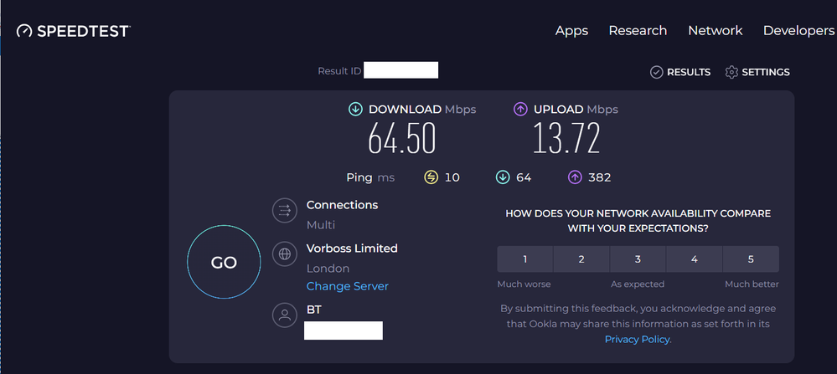Click the 'Much better' rating label
This screenshot has width=837, height=374.
click(752, 284)
